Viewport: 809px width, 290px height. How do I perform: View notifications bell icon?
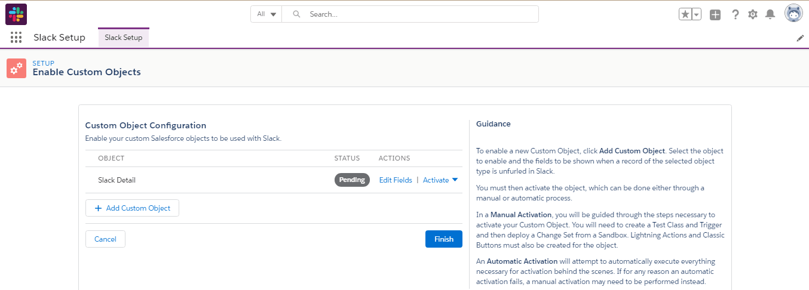[771, 14]
